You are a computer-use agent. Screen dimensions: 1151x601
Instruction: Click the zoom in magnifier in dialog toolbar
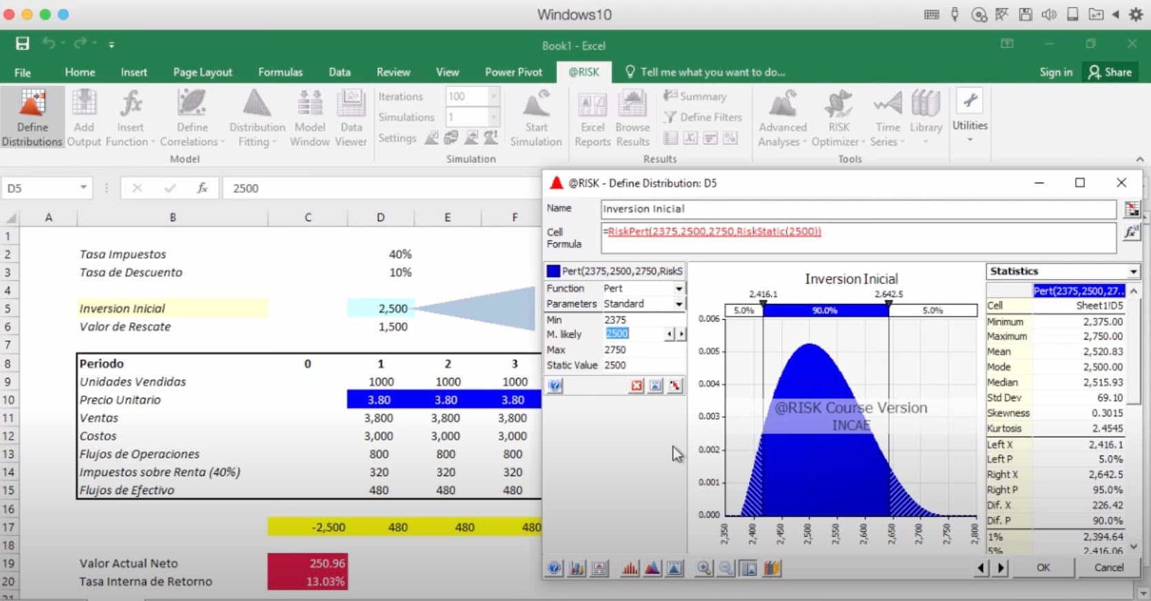pyautogui.click(x=704, y=568)
